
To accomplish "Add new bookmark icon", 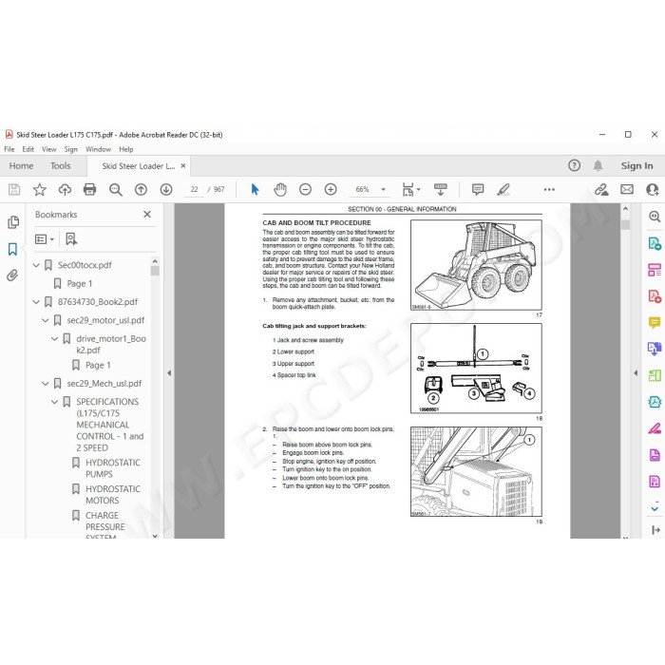I will coord(71,239).
